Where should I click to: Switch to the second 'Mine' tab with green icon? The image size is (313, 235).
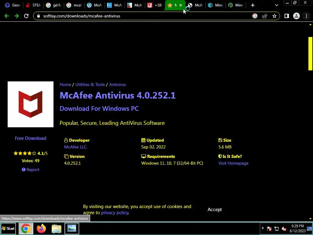(236, 5)
